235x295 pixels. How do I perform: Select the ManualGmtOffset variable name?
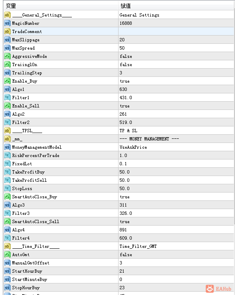pyautogui.click(x=31, y=263)
